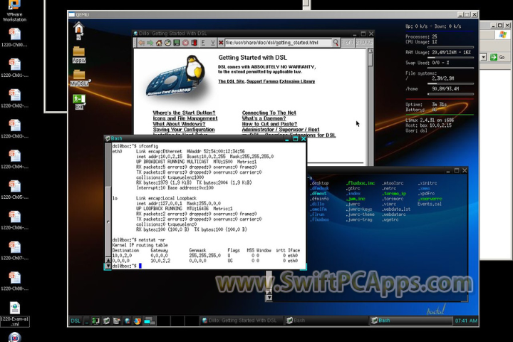Save the page with Dillo's floppy icon

point(177,43)
